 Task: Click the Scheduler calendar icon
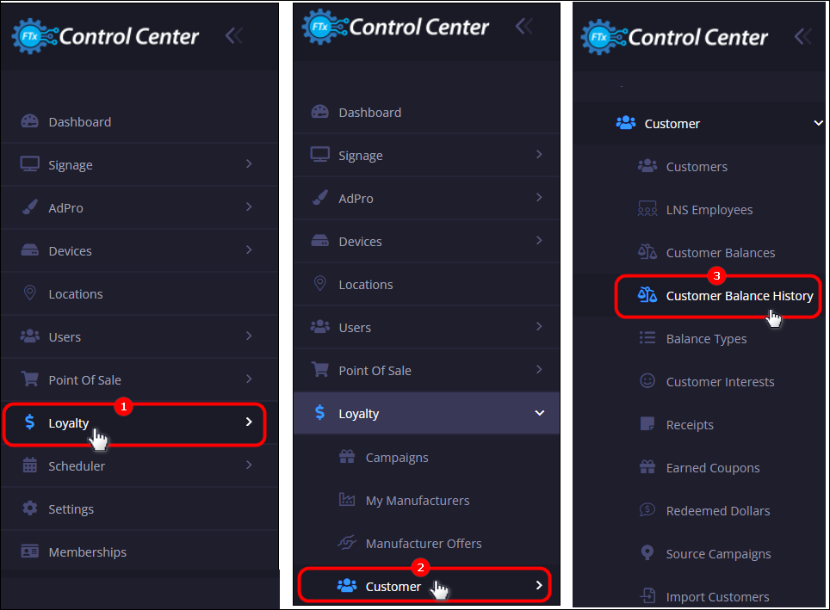[x=29, y=465]
